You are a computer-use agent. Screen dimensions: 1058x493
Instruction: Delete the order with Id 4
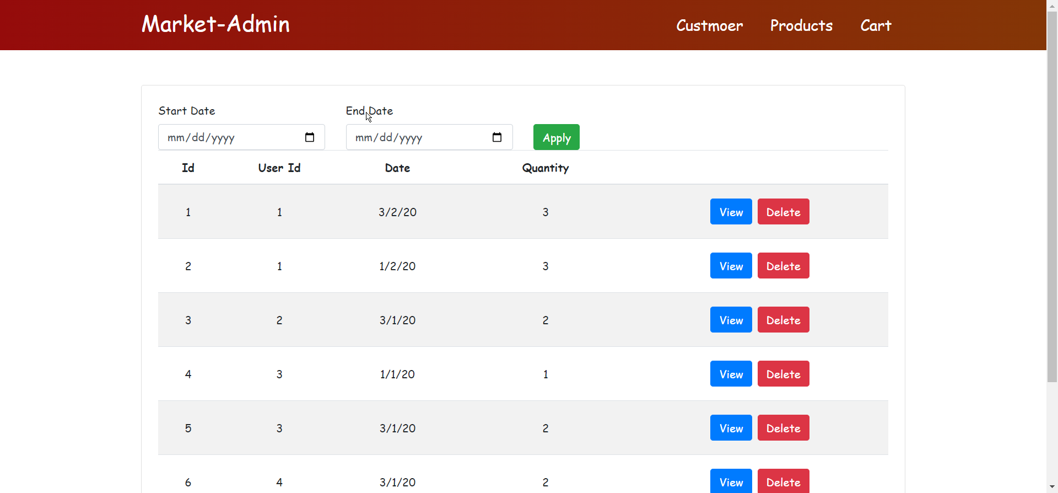pos(783,374)
